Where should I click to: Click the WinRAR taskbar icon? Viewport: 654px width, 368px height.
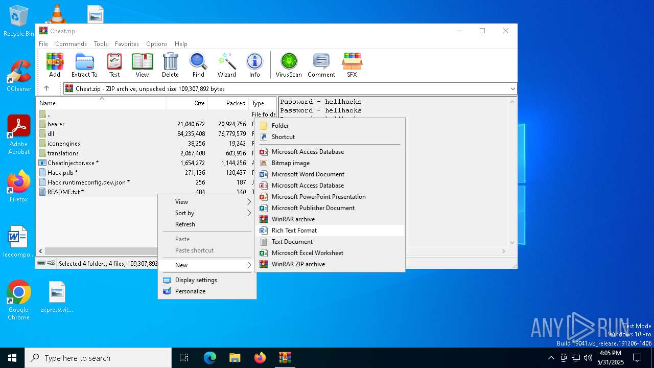point(285,358)
